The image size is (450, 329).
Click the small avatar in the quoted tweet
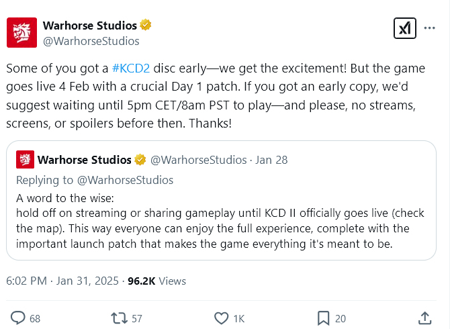pos(25,160)
